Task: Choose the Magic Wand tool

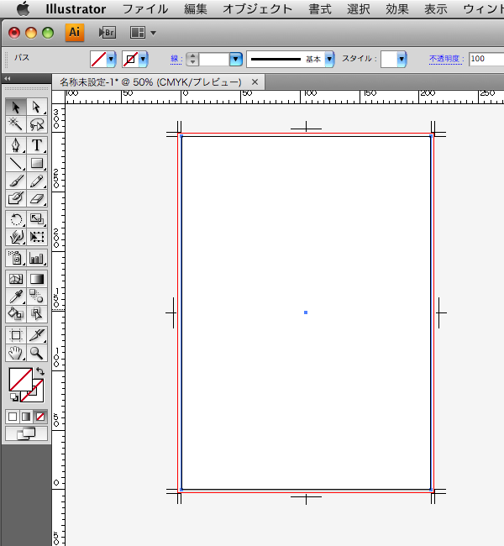Action: [x=15, y=124]
